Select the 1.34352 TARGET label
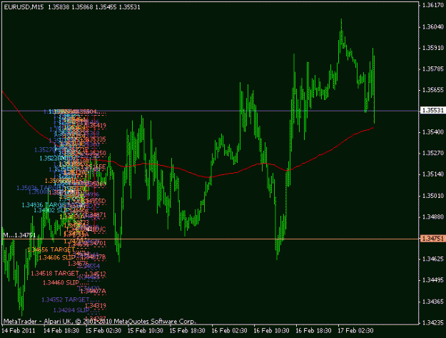 (66, 300)
